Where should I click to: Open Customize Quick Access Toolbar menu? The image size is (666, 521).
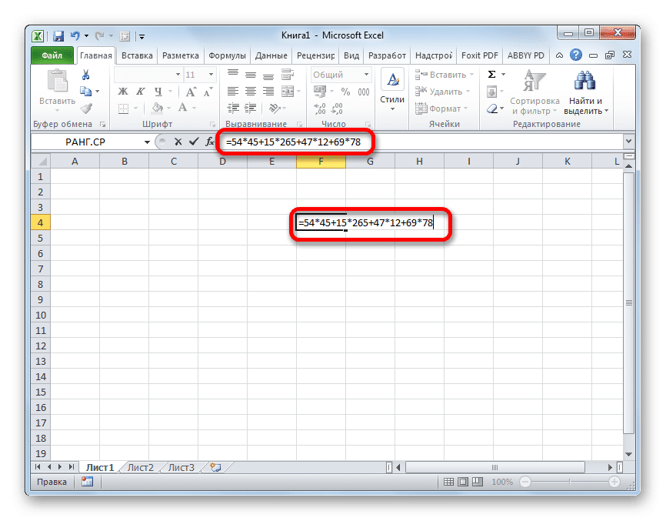(x=142, y=36)
